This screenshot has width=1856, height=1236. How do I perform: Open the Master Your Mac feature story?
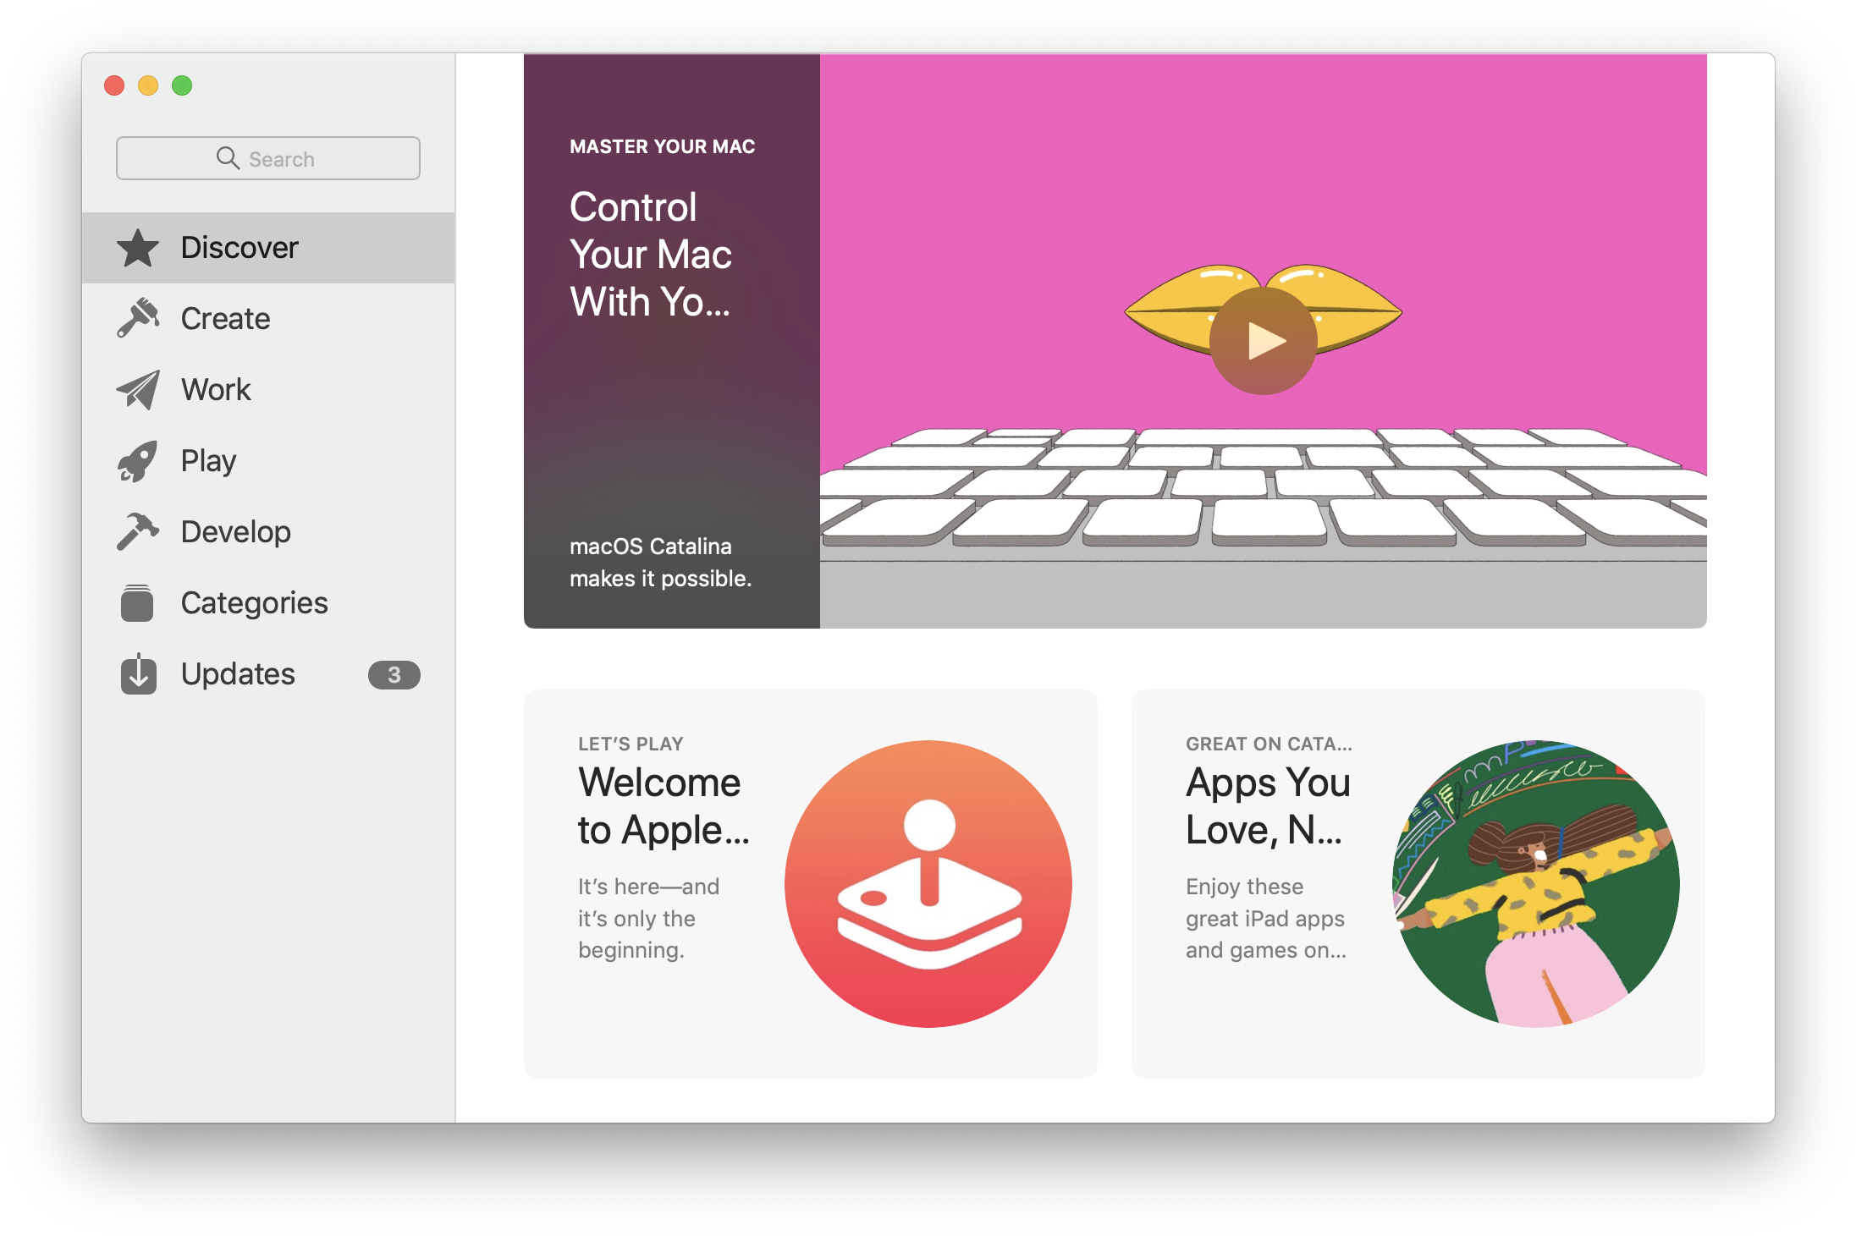(x=672, y=341)
